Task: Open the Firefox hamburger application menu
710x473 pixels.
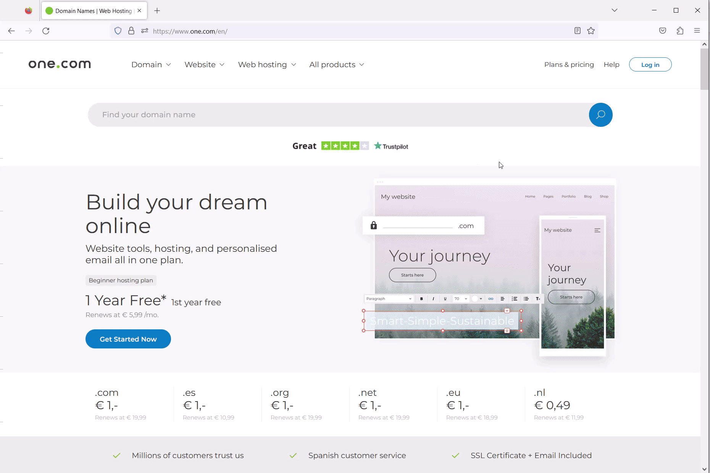Action: 697,31
